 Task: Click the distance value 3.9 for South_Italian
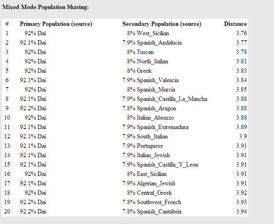coord(243,136)
